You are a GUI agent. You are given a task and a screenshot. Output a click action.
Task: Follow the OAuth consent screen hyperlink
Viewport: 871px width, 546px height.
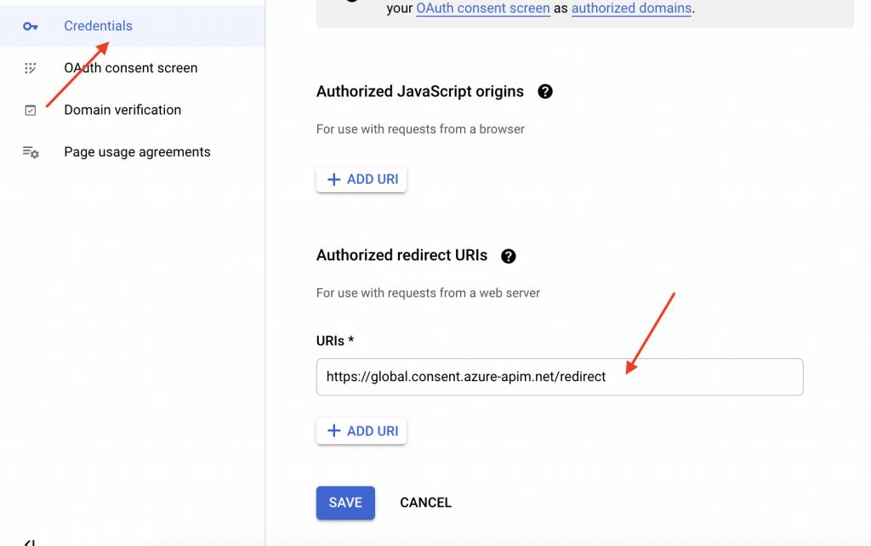[482, 9]
